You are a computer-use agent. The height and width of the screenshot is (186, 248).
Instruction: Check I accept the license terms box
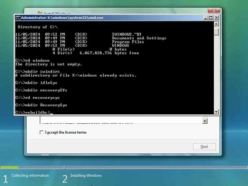pos(42,132)
